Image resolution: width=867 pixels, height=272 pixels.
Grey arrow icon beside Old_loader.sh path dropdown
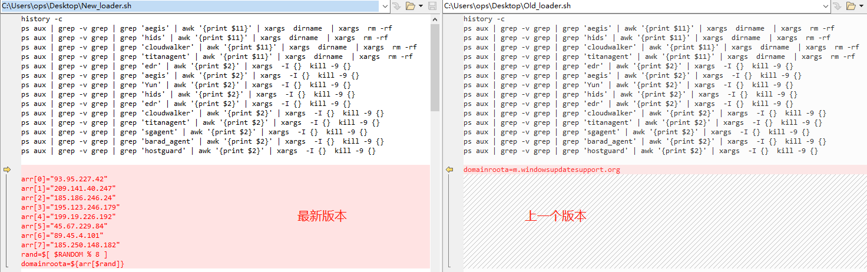(837, 6)
